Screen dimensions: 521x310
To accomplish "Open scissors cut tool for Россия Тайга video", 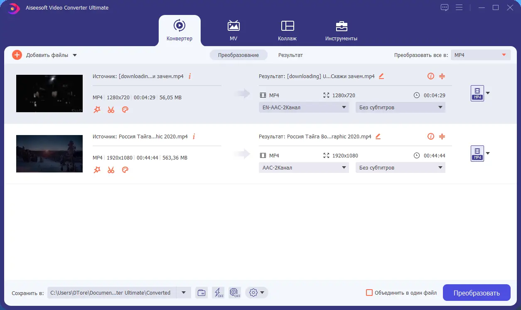I will coord(111,170).
